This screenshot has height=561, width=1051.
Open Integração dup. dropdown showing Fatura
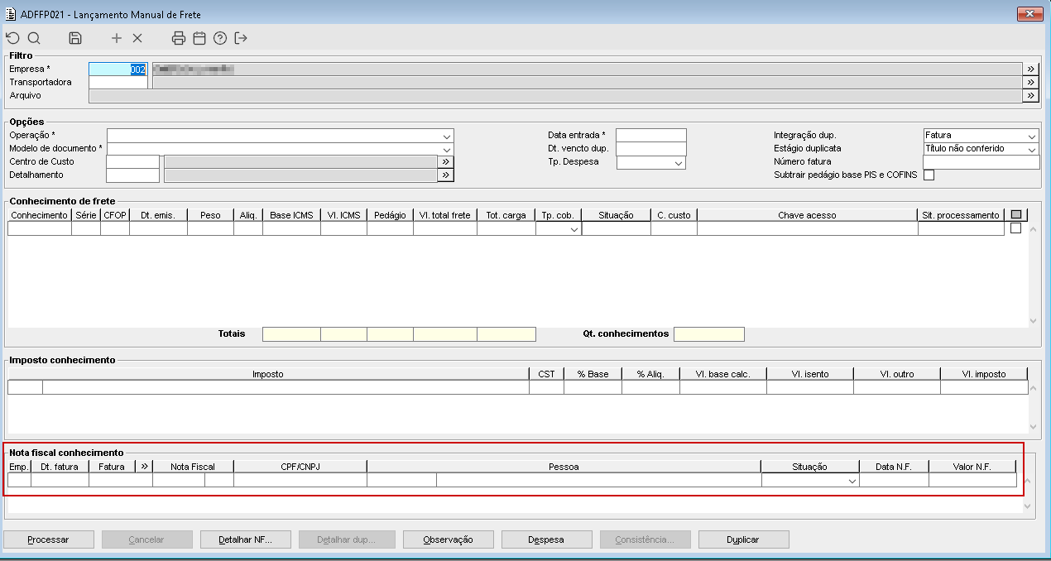[x=1031, y=136]
